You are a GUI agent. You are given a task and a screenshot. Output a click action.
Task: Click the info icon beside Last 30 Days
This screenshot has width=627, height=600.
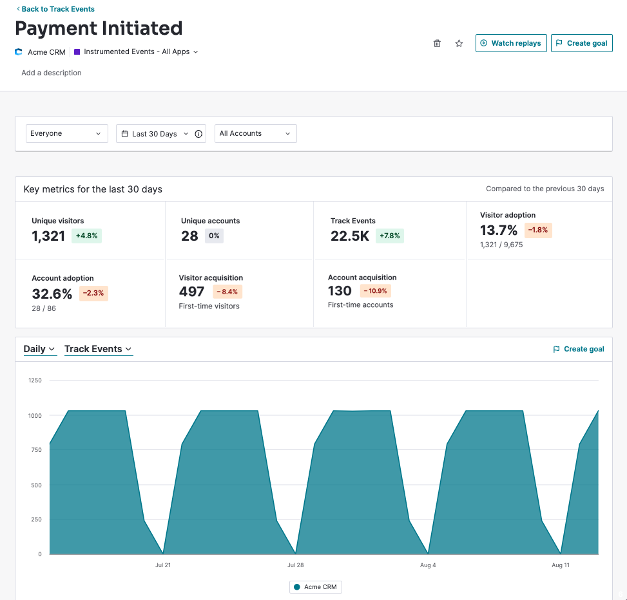[198, 134]
